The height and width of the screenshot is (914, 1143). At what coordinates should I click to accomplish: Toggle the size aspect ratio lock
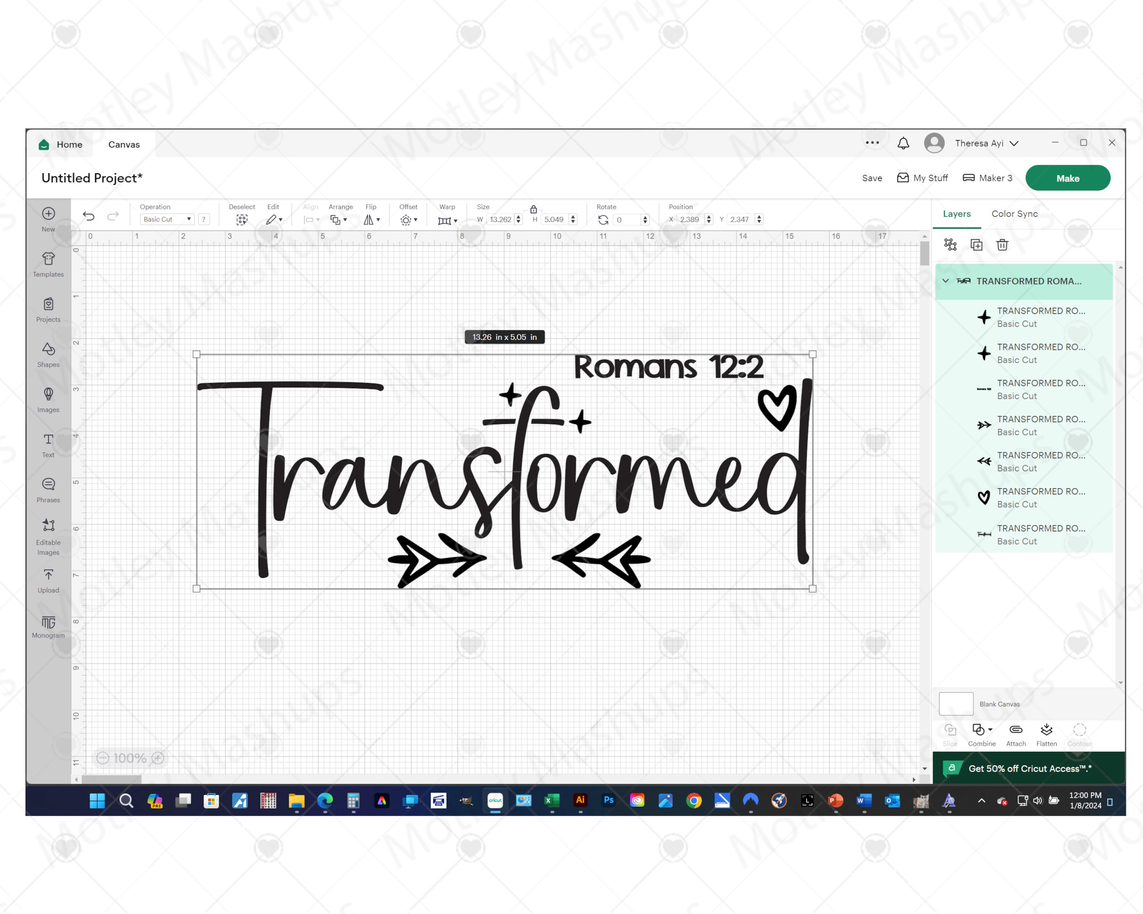(x=533, y=210)
